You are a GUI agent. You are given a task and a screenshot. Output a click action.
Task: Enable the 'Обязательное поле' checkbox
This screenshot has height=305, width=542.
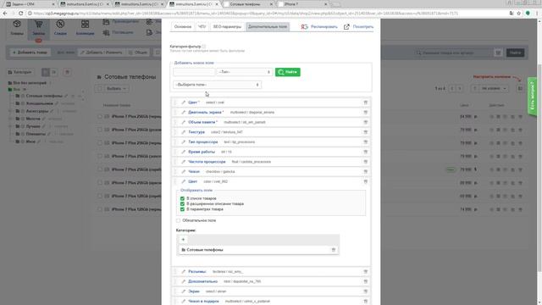click(179, 220)
